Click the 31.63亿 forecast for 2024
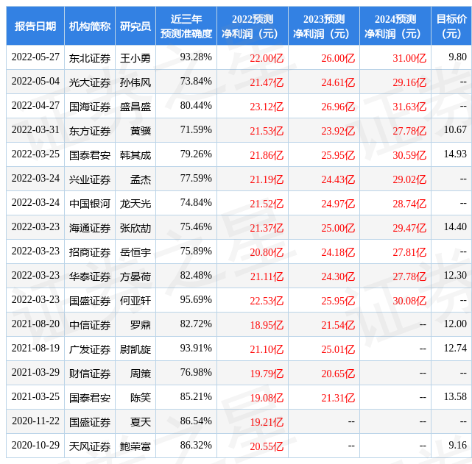 (x=409, y=107)
